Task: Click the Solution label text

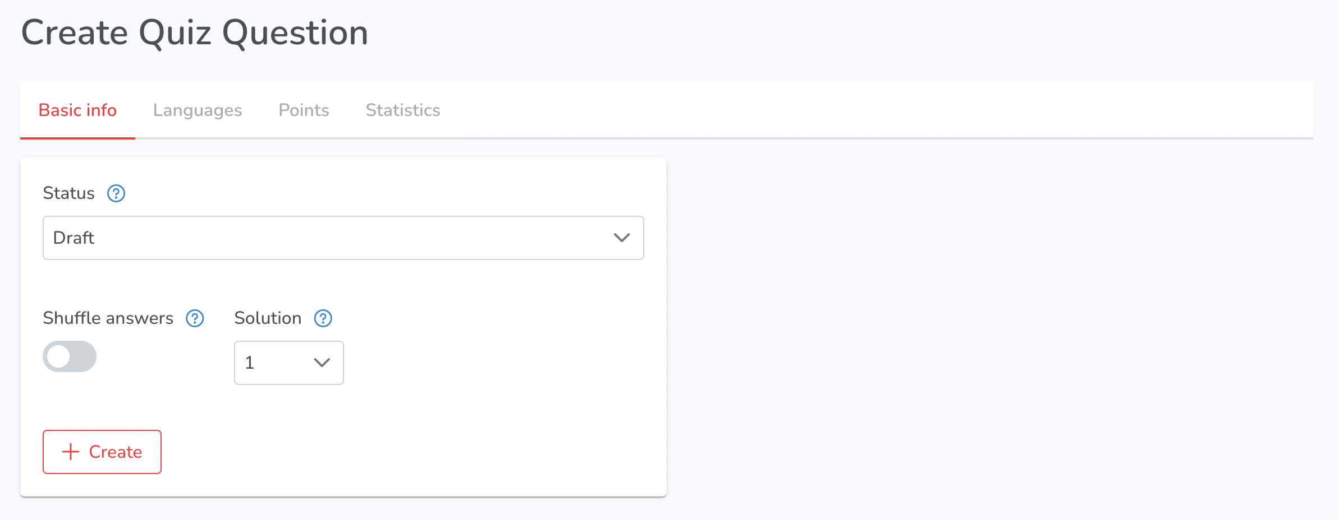Action: [x=268, y=318]
